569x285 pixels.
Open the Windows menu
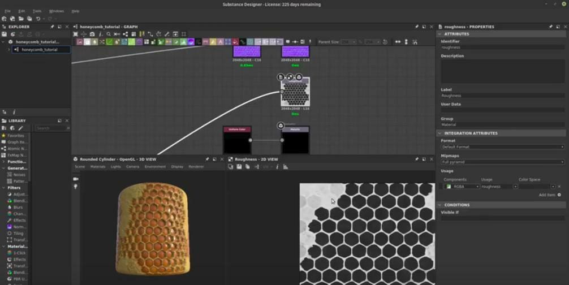pyautogui.click(x=56, y=11)
